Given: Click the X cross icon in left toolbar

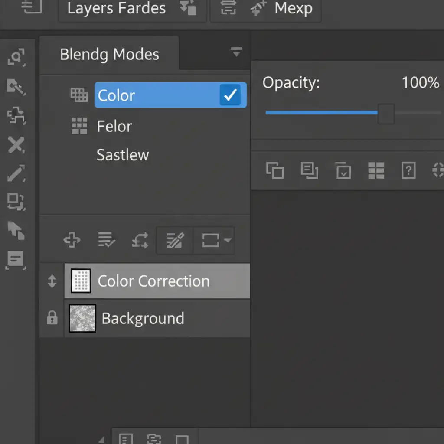Looking at the screenshot, I should [x=16, y=145].
